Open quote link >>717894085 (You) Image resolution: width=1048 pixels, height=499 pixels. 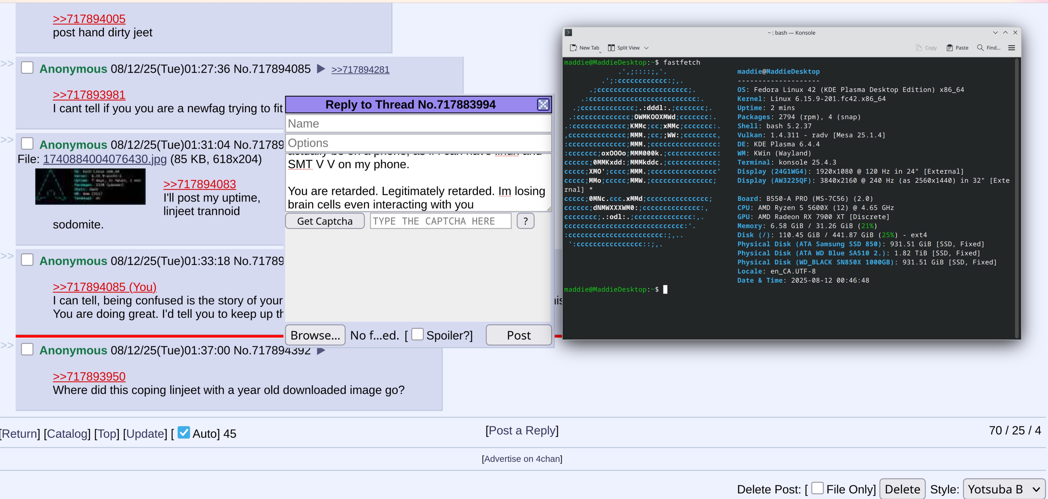pyautogui.click(x=105, y=287)
